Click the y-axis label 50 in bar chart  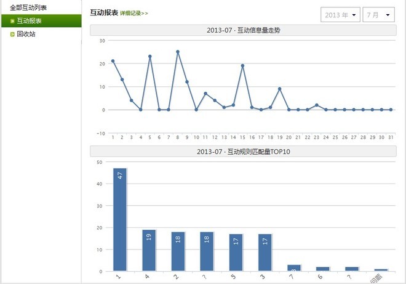pos(100,162)
